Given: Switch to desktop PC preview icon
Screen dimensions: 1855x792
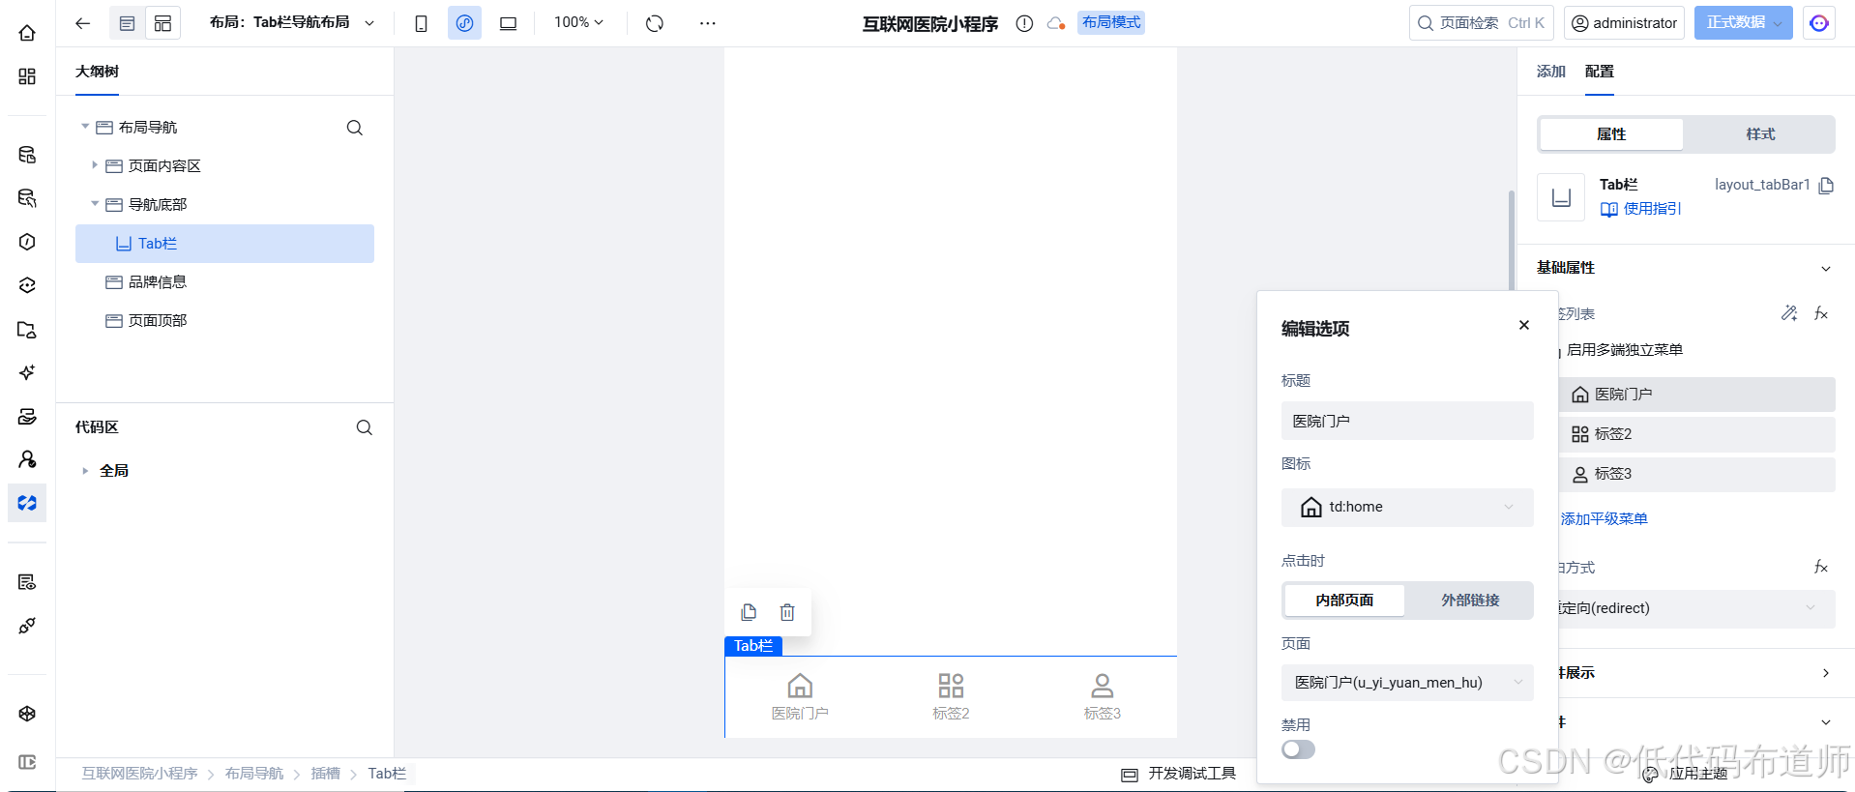Looking at the screenshot, I should (508, 23).
